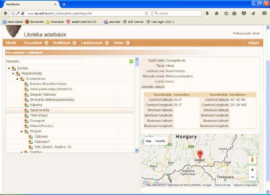Close the MissMarble tab
270x195 pixels.
[x=55, y=4]
